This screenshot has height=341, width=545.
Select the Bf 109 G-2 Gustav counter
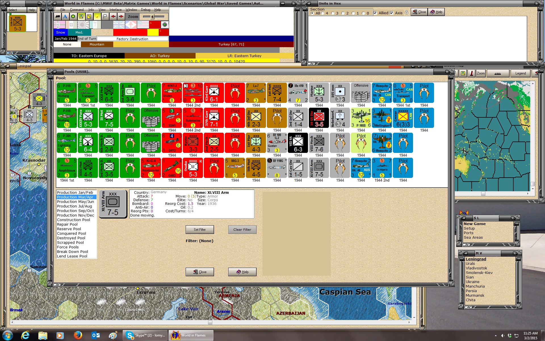[277, 143]
